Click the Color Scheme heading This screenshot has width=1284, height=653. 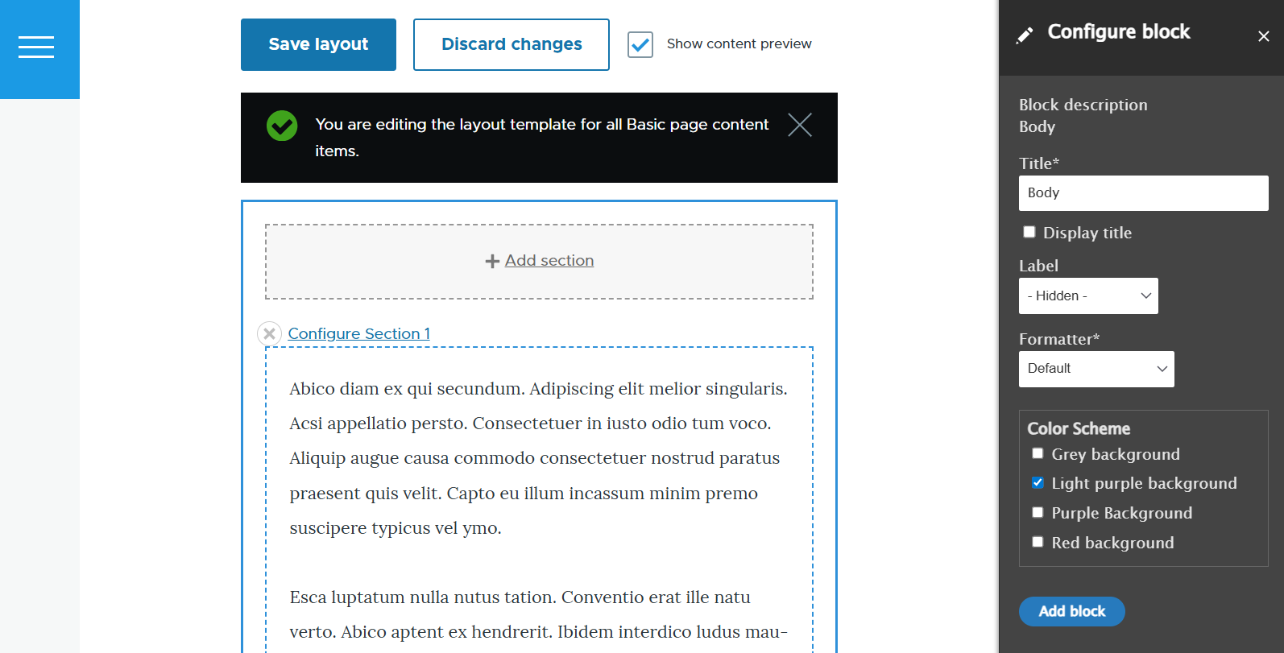pos(1079,428)
